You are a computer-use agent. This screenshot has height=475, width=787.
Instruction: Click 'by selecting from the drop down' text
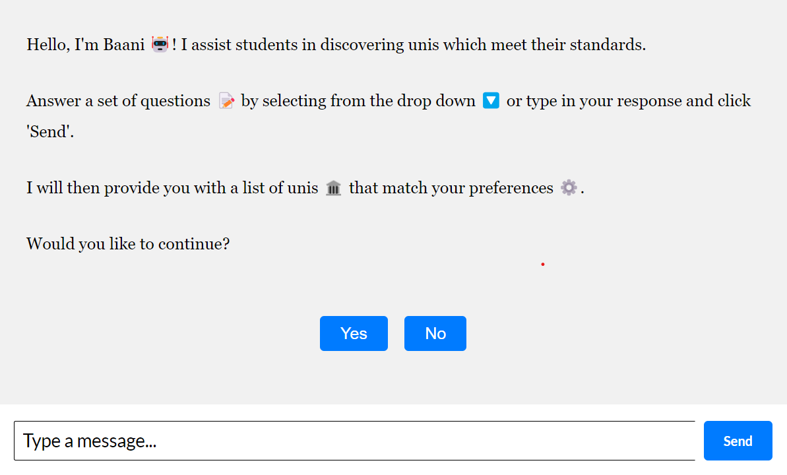[358, 101]
